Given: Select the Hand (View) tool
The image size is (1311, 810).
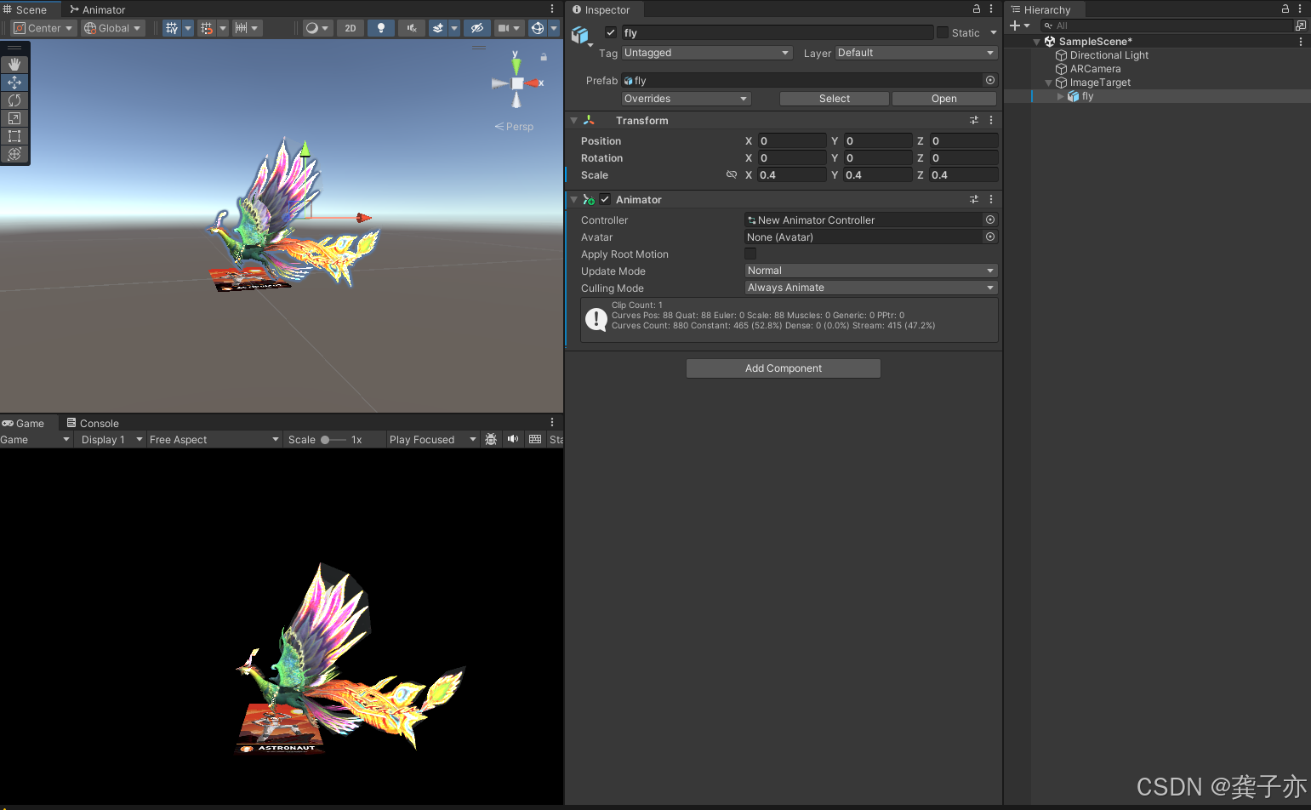Looking at the screenshot, I should point(14,65).
